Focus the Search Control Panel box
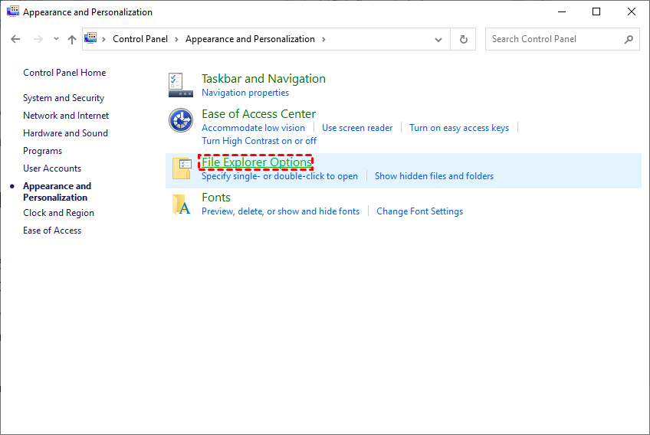The width and height of the screenshot is (650, 435). pyautogui.click(x=562, y=39)
